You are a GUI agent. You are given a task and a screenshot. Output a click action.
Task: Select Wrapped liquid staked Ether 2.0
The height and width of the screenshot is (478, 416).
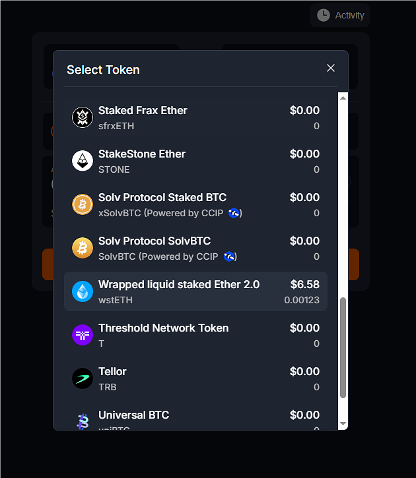pos(195,291)
